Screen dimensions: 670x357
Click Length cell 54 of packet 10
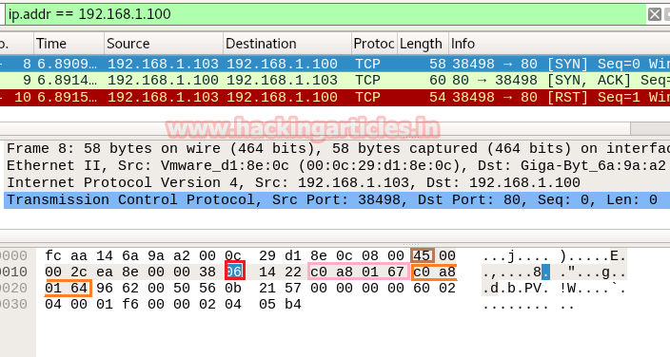pyautogui.click(x=438, y=97)
